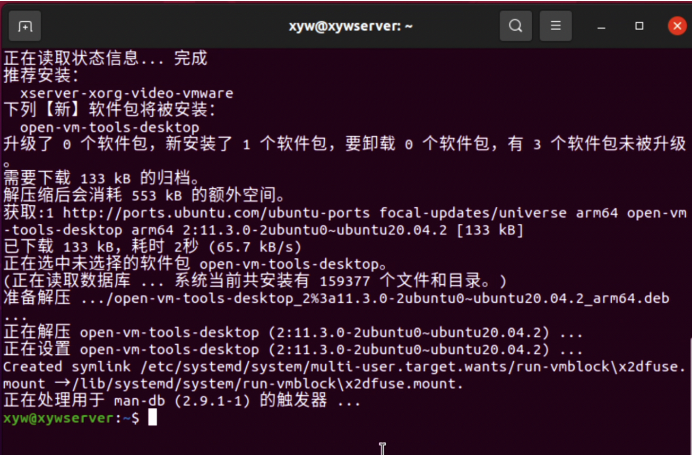Click the 正在解压 open-vm-tools-desktop line

click(293, 332)
